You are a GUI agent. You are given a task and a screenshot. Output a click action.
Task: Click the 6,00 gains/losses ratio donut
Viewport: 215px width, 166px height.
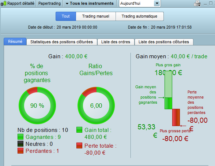(x=96, y=106)
